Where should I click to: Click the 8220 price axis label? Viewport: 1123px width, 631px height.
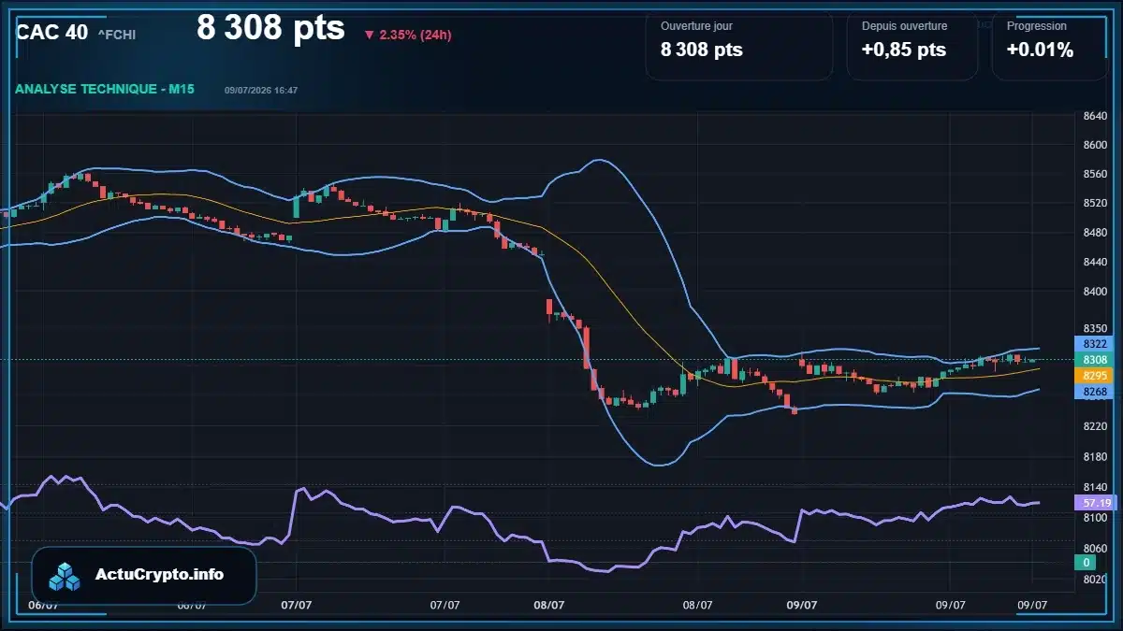[x=1095, y=426]
